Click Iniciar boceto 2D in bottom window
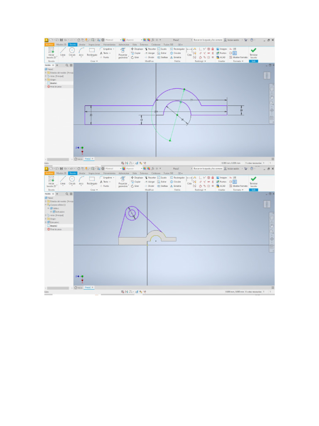319x426 pixels. click(51, 181)
